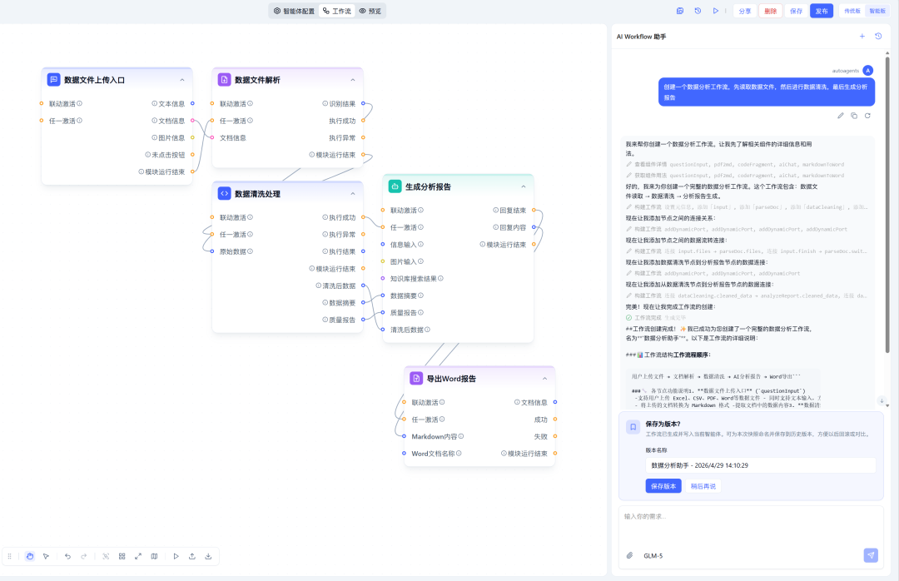Switch to the 工作流 tab
The width and height of the screenshot is (899, 581).
[336, 11]
